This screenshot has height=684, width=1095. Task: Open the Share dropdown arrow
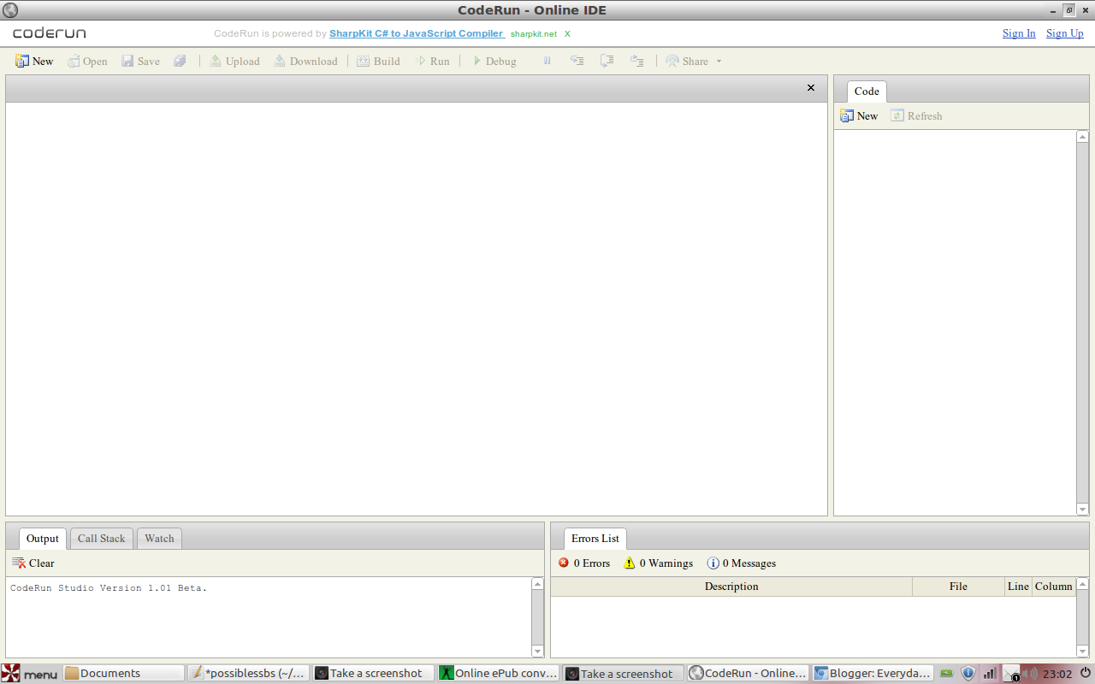pos(719,62)
